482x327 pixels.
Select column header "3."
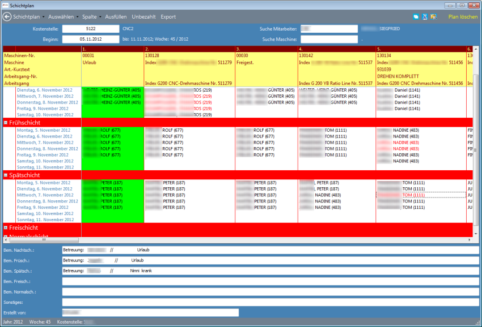click(267, 49)
